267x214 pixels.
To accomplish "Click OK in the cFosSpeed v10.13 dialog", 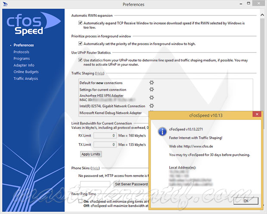I will [246, 201].
